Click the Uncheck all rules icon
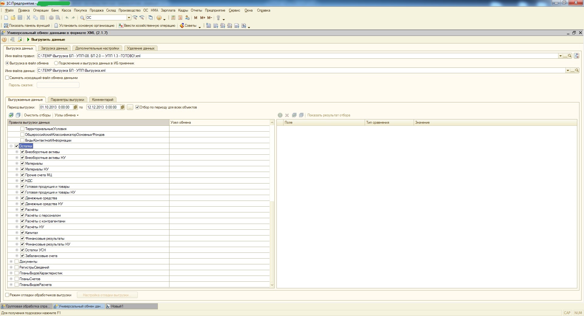 (18, 115)
